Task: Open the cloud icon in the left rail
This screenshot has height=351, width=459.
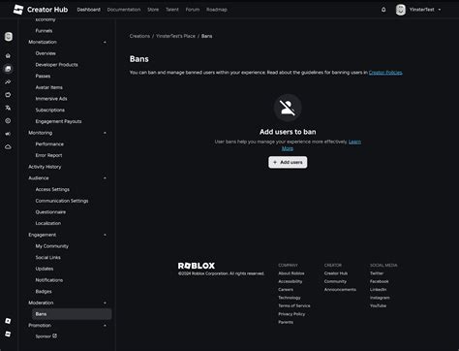Action: [x=8, y=146]
